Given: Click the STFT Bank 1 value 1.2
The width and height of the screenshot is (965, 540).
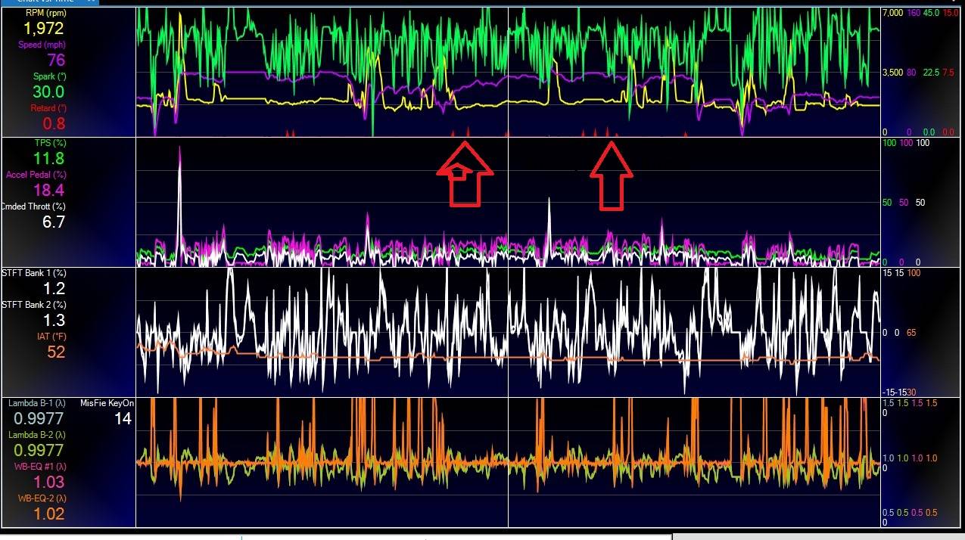Looking at the screenshot, I should point(54,289).
